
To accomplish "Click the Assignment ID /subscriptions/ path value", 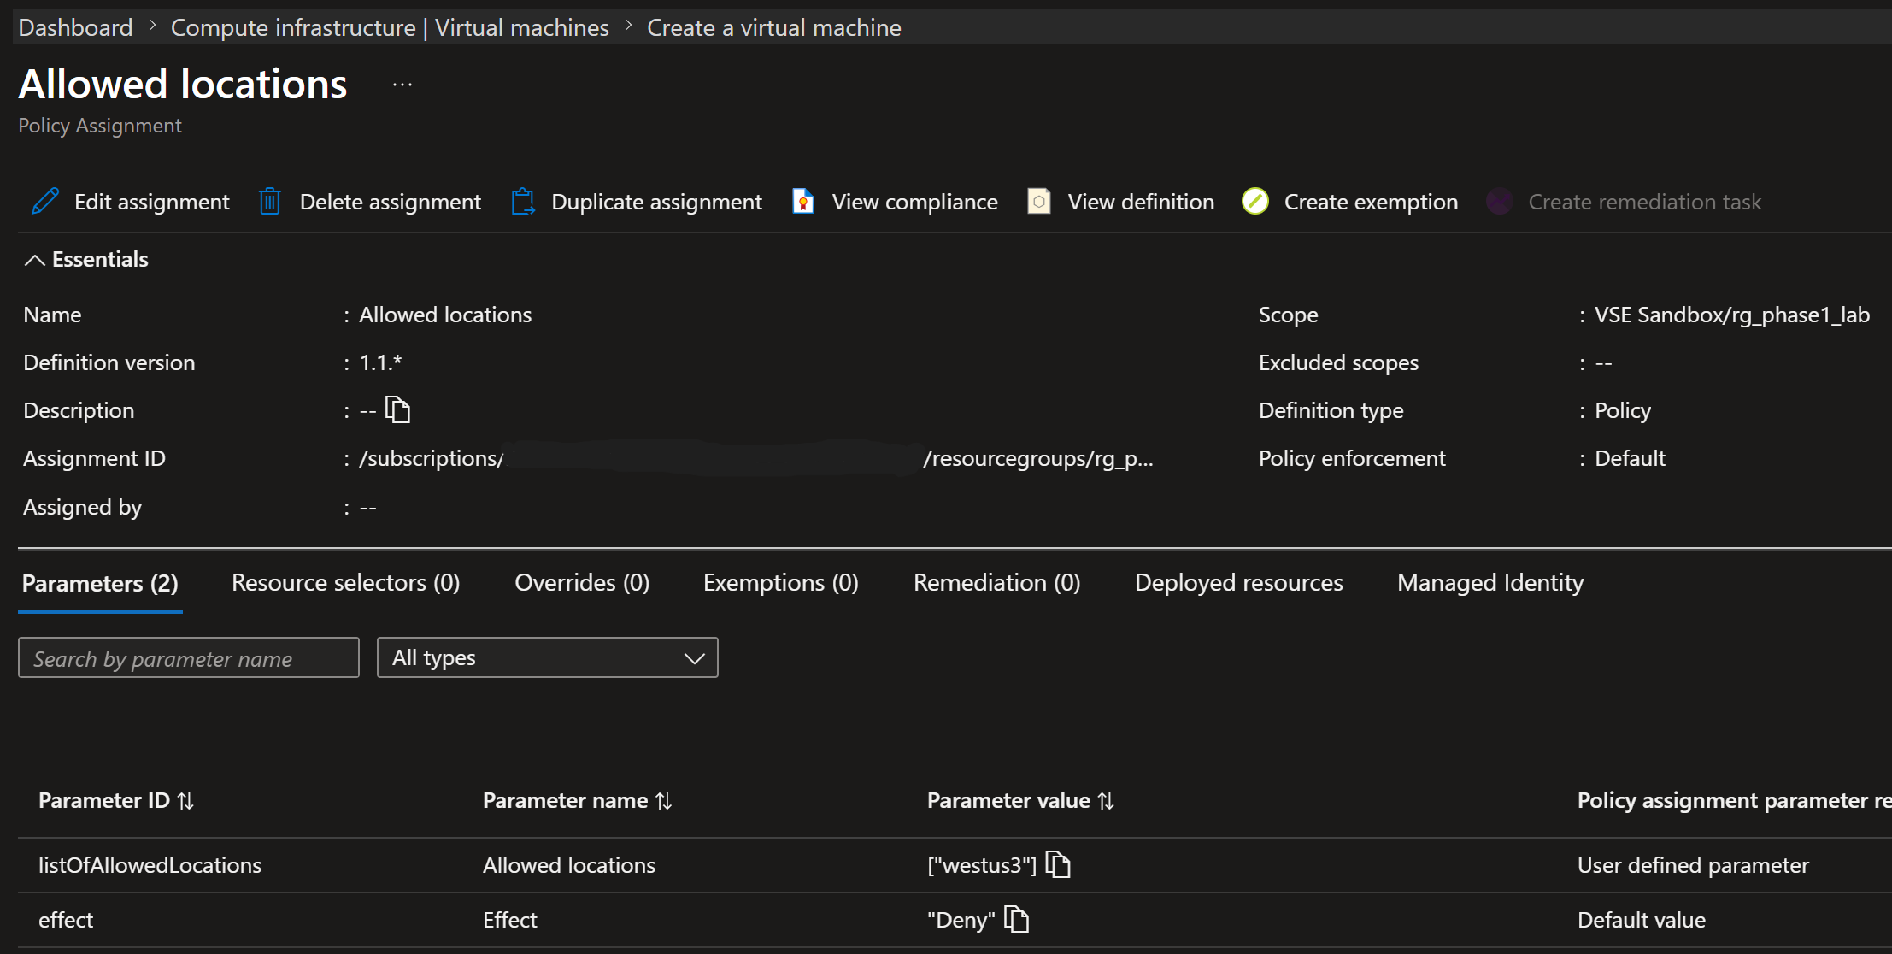I will 756,459.
